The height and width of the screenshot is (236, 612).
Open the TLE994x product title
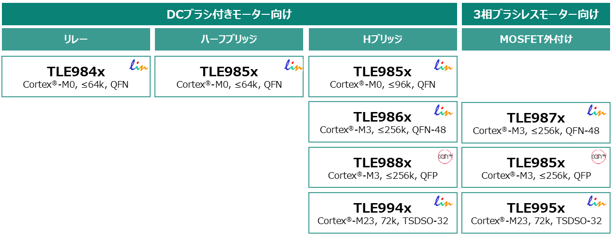[x=382, y=208]
